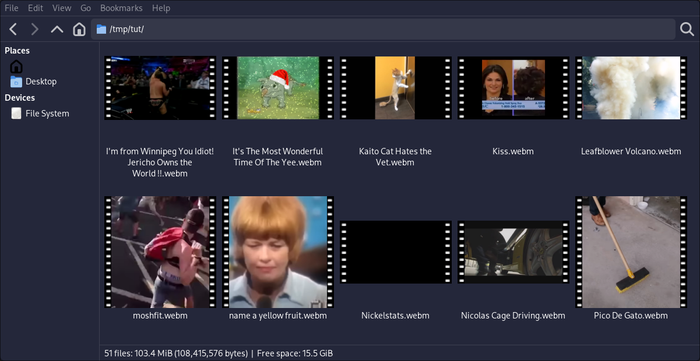Open the Help menu

[x=161, y=8]
